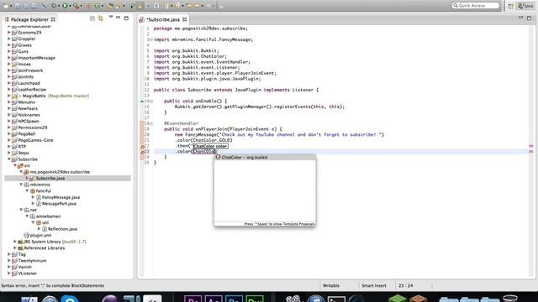
Task: Maximize the Package Explorer view
Action: tap(126, 18)
